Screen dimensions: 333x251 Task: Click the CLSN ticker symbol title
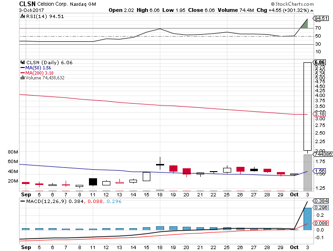28,4
